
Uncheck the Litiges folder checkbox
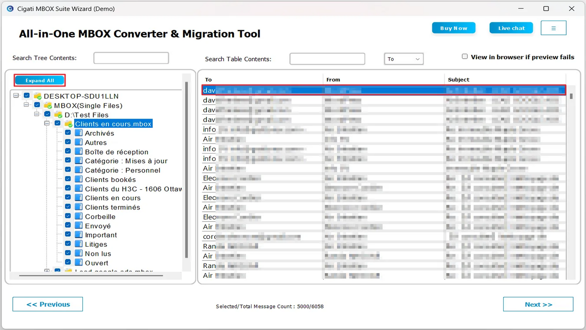(x=68, y=244)
